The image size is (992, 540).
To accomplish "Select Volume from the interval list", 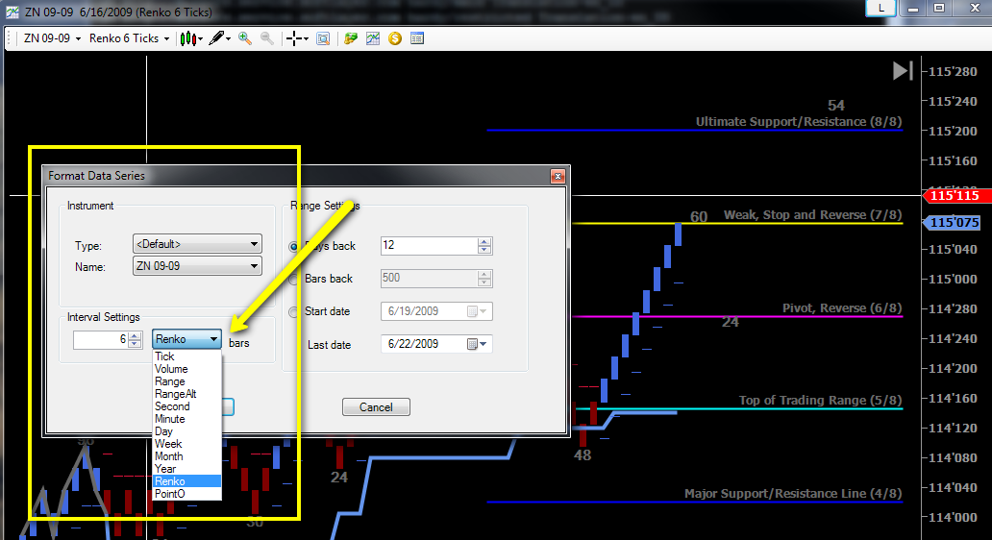I will point(186,369).
